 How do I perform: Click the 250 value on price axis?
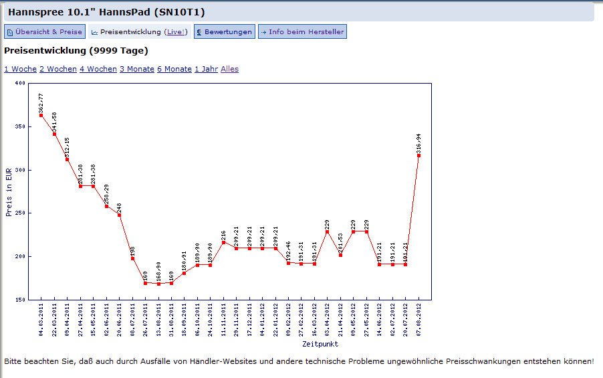(x=20, y=213)
